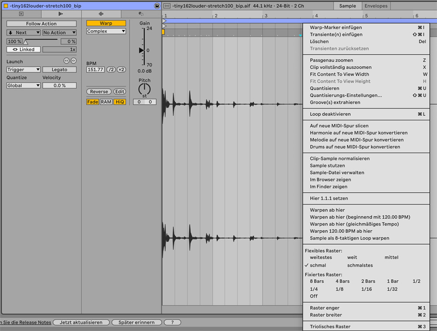Open the Global quantize dropdown
Viewport: 437px width, 331px height.
(23, 85)
